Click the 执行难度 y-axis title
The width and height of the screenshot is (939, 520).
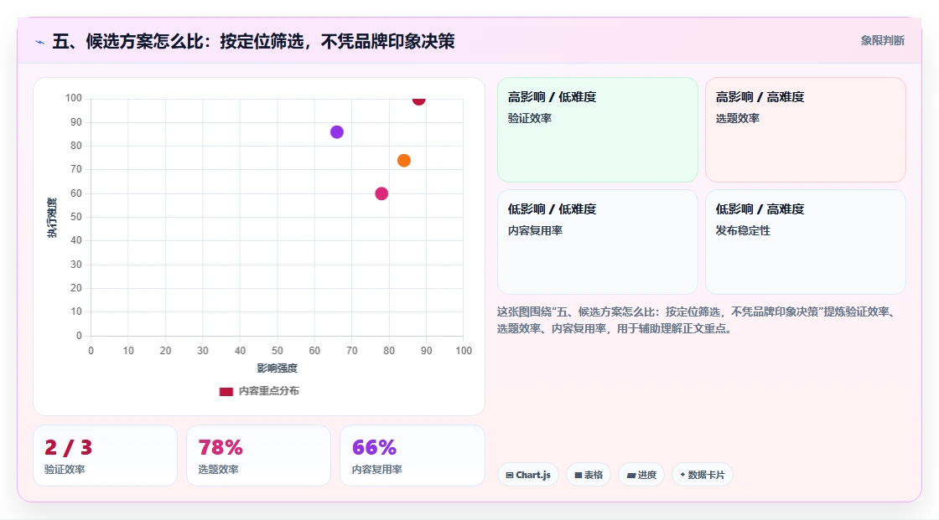52,217
